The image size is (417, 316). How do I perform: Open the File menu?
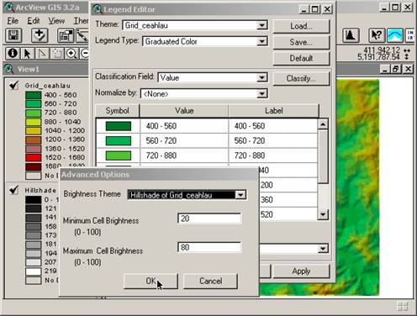coord(13,21)
